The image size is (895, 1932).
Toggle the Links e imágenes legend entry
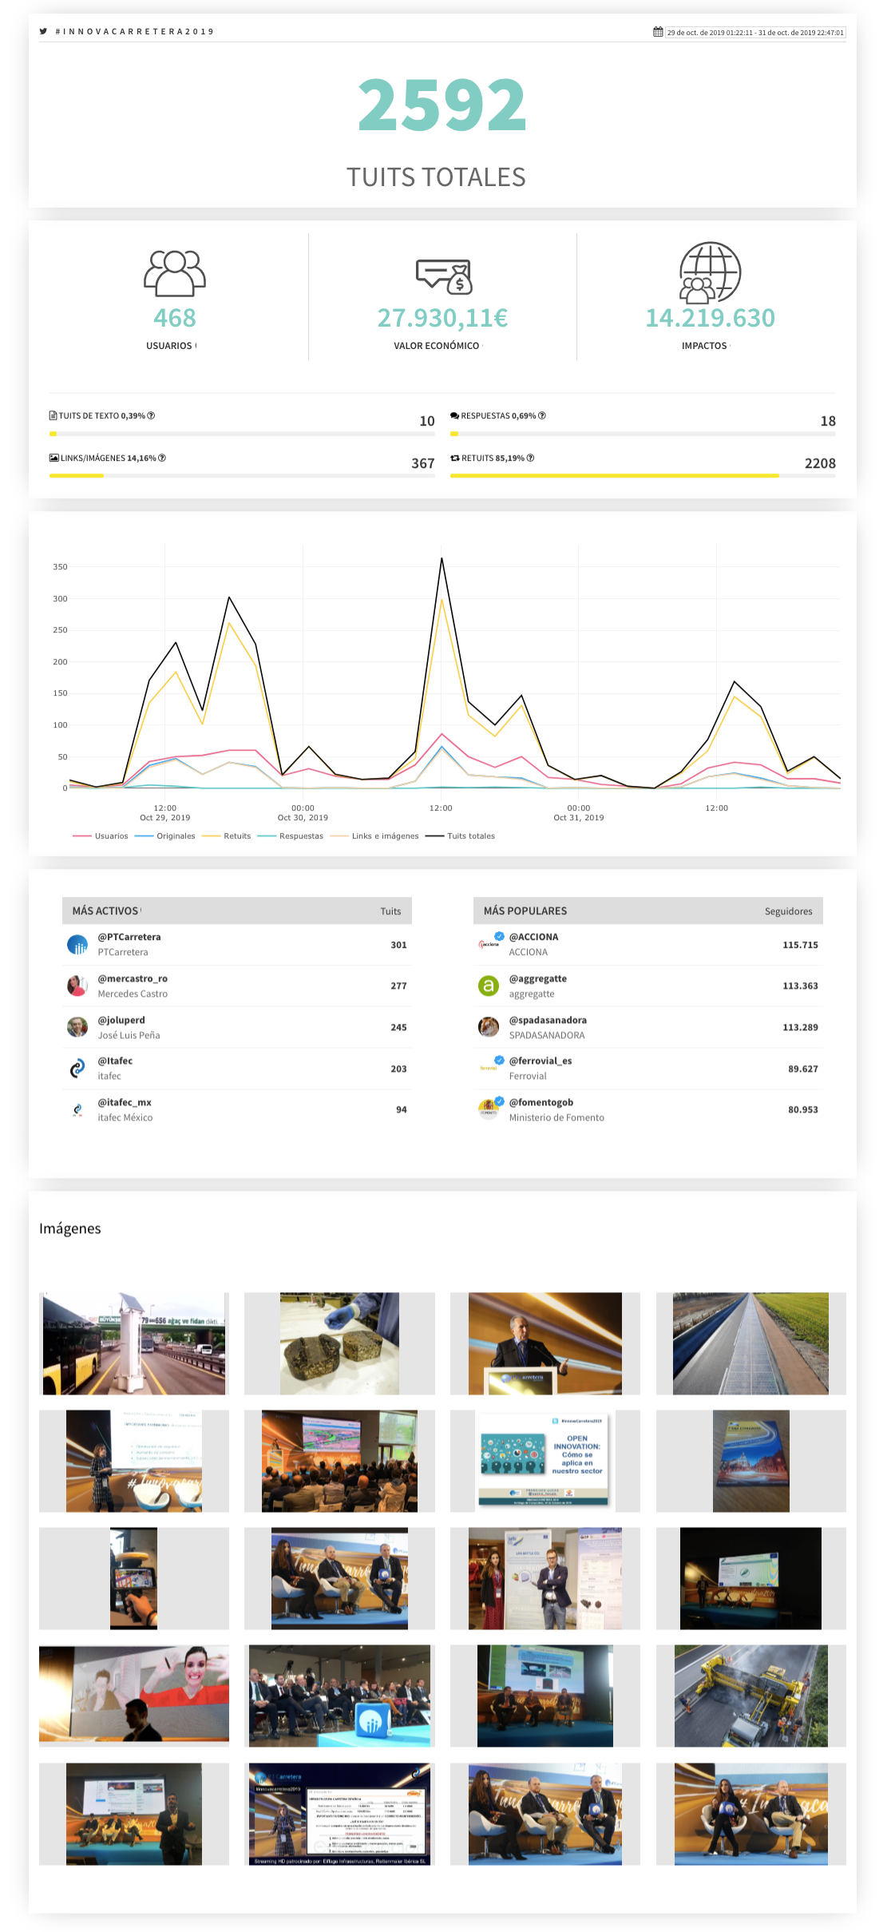[x=374, y=836]
